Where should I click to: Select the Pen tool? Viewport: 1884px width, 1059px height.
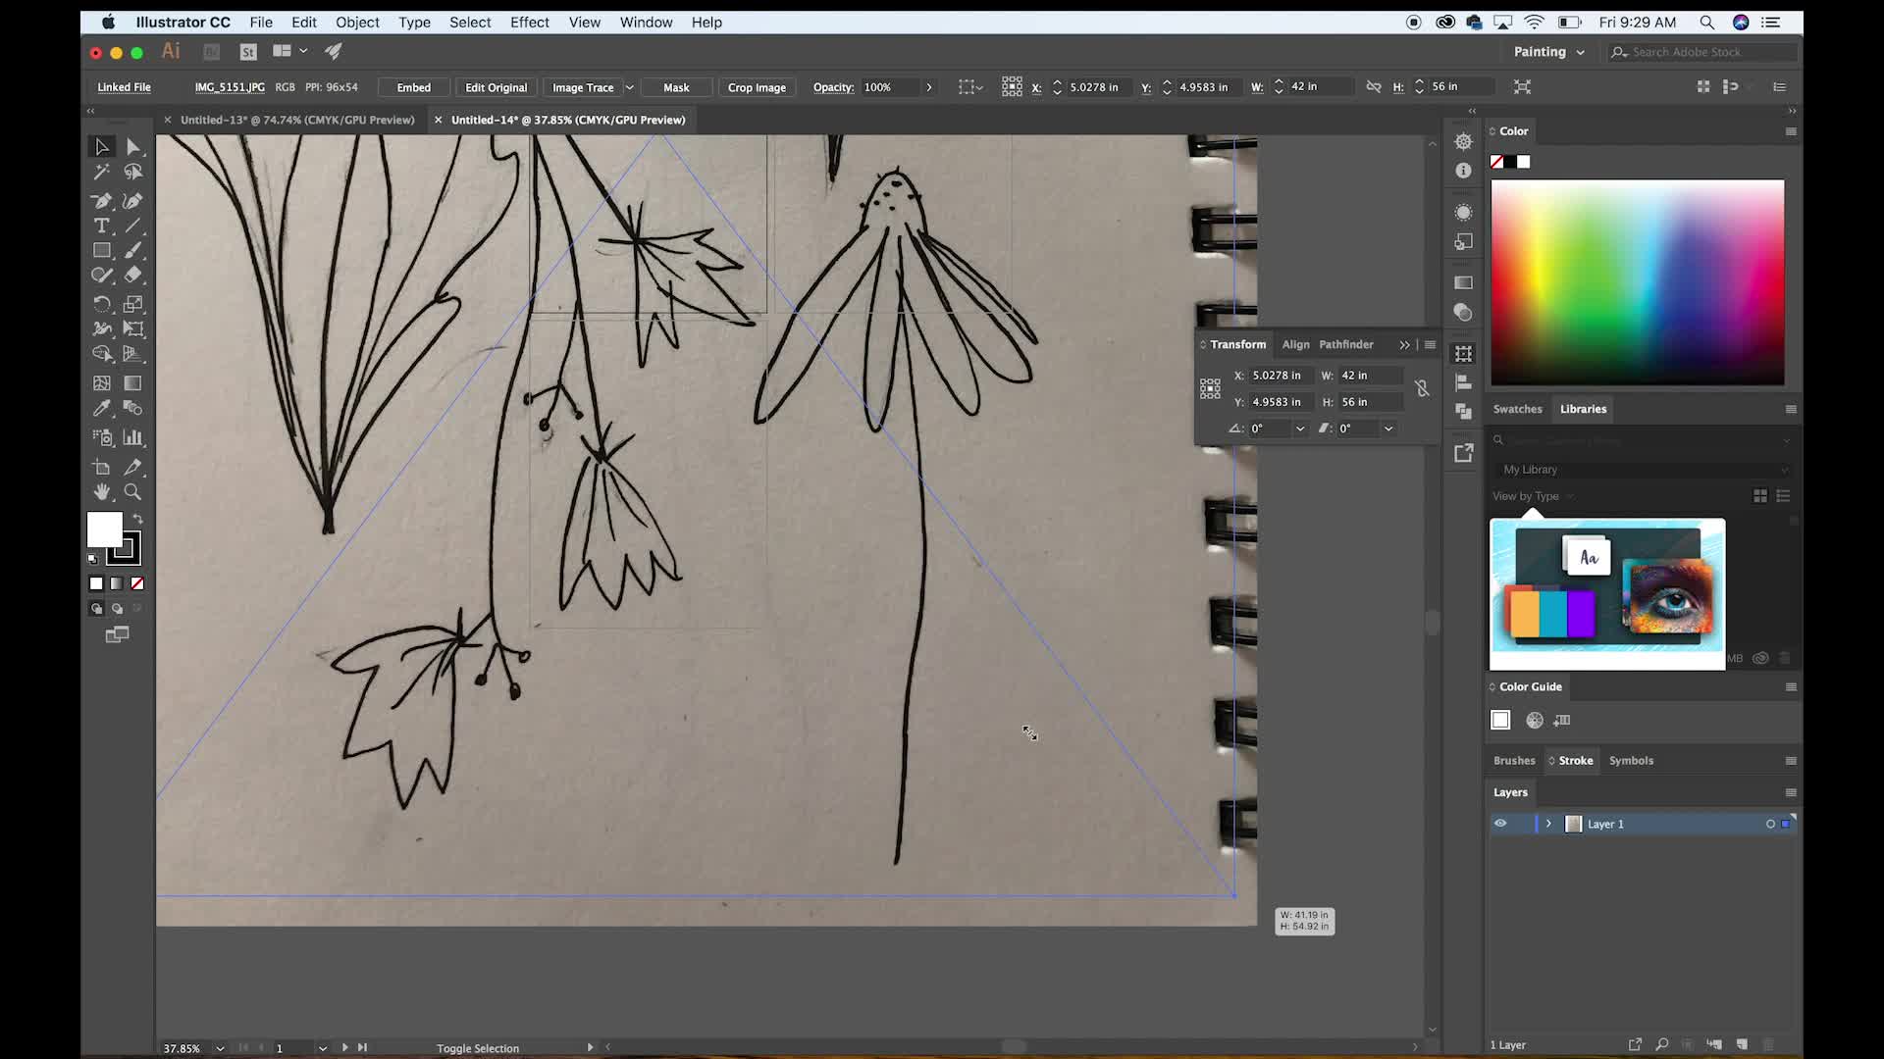(102, 201)
